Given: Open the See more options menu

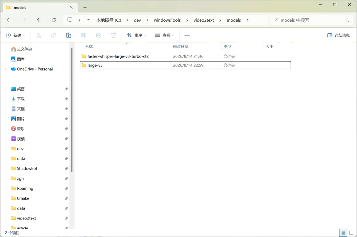Looking at the screenshot, I should pyautogui.click(x=187, y=35).
